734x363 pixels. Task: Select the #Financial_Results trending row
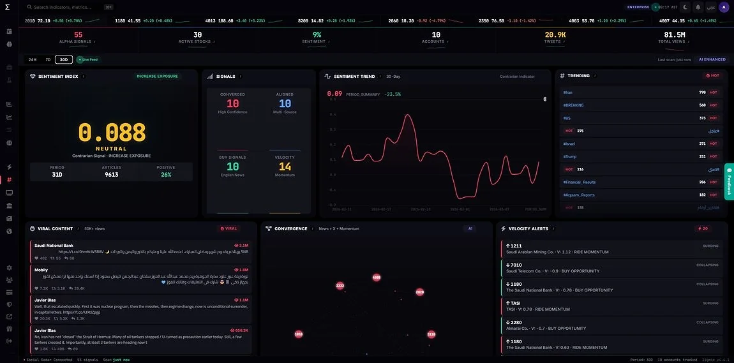[641, 182]
